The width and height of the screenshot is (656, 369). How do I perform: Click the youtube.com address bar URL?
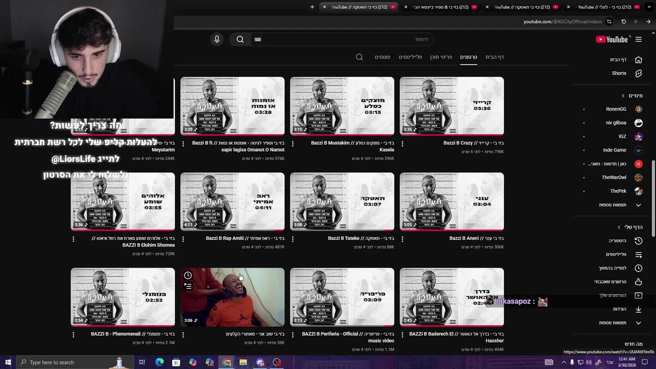(x=563, y=22)
